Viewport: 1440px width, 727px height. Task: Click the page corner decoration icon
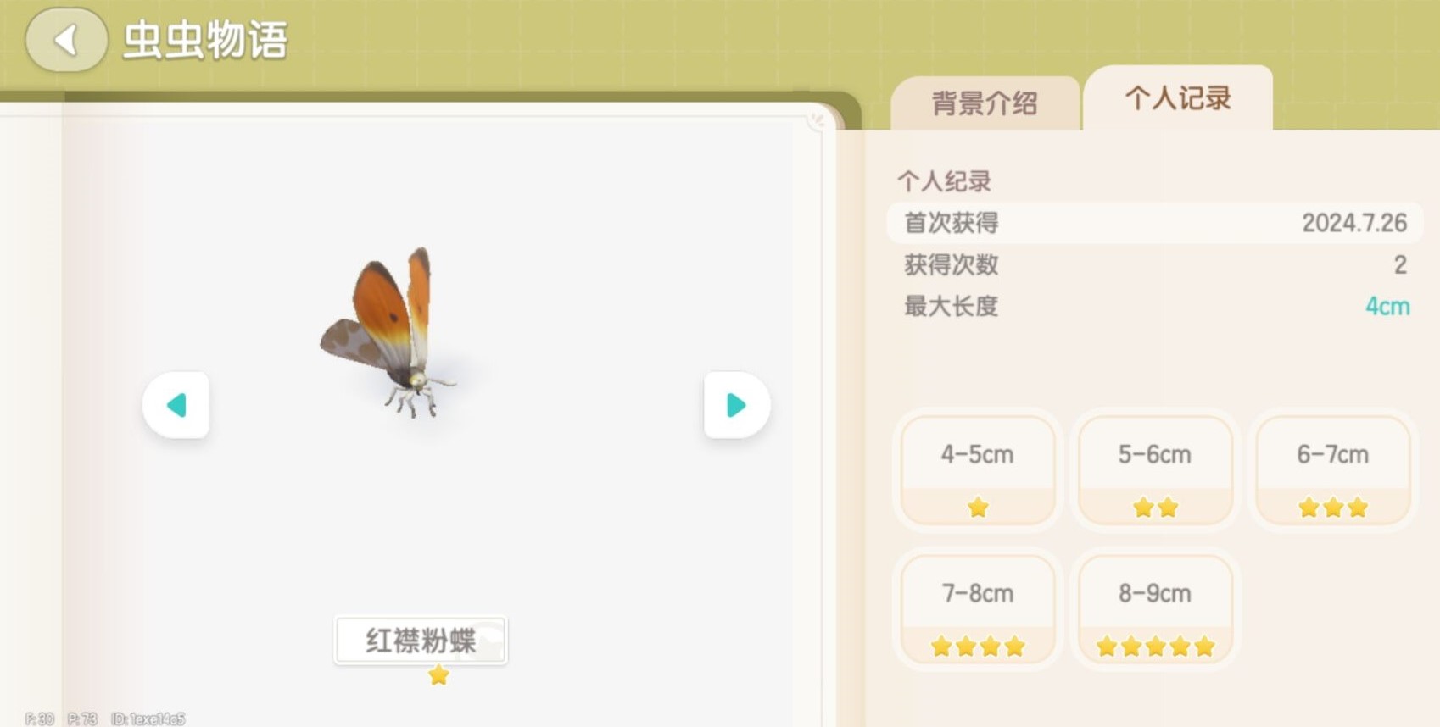818,120
